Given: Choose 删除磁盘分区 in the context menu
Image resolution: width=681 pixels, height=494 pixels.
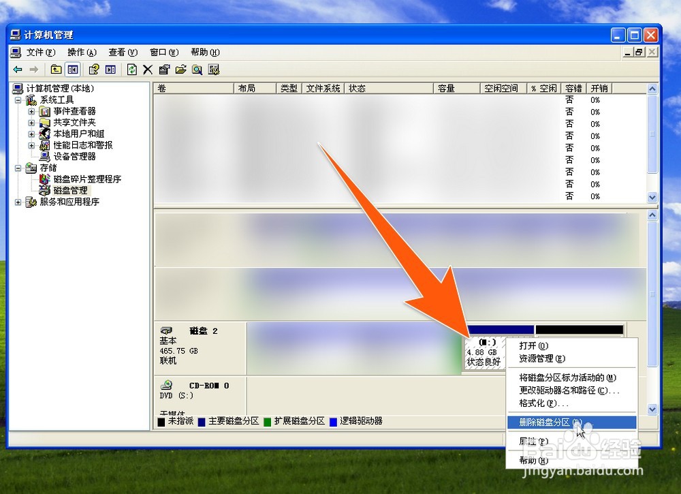Looking at the screenshot, I should tap(571, 422).
